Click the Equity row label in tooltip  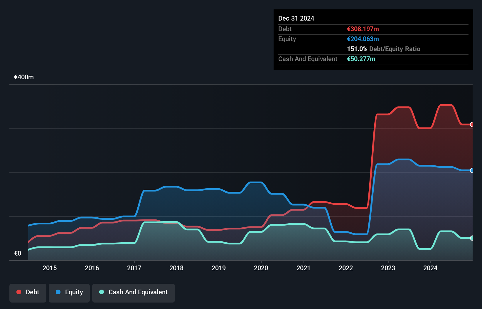point(287,39)
